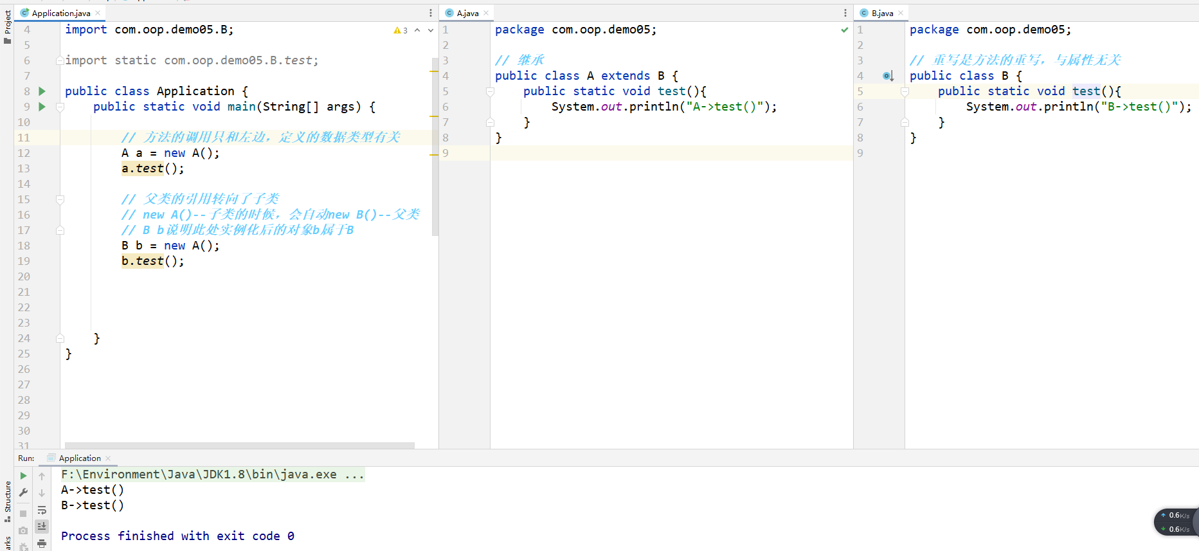Click 'B b = new A();' on line 18
The height and width of the screenshot is (551, 1199).
click(x=170, y=246)
